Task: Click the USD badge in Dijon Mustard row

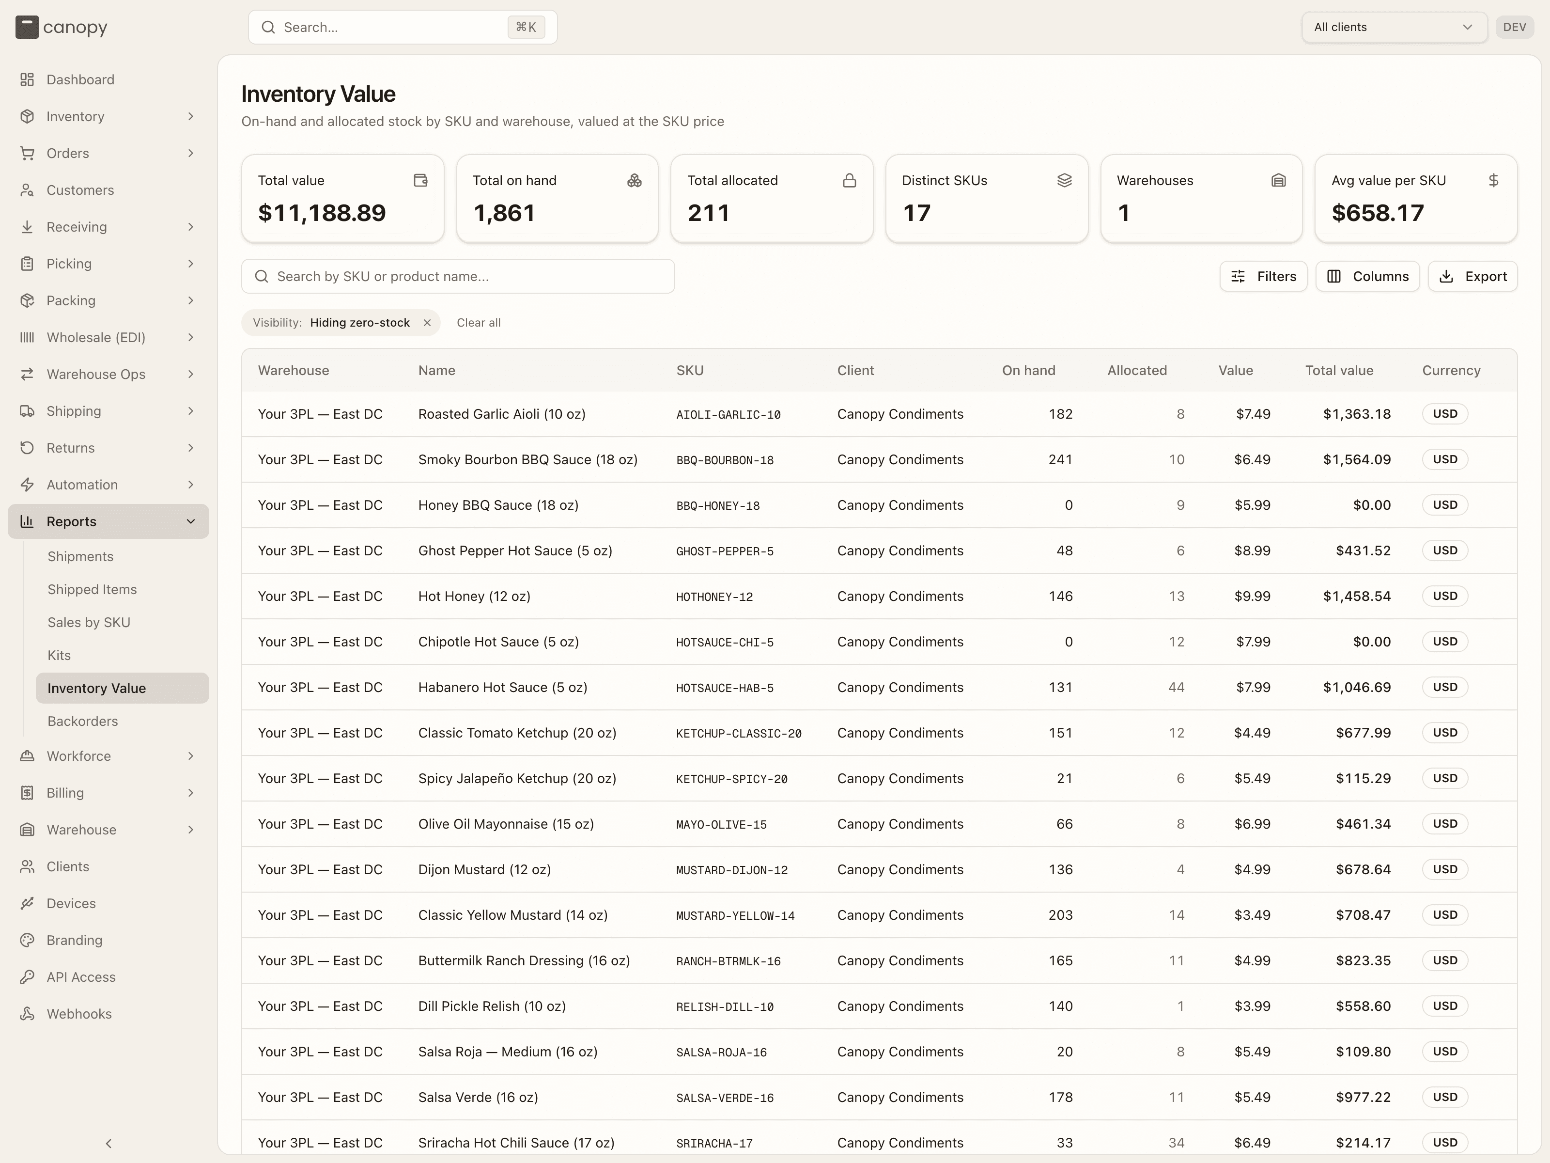Action: pyautogui.click(x=1444, y=869)
